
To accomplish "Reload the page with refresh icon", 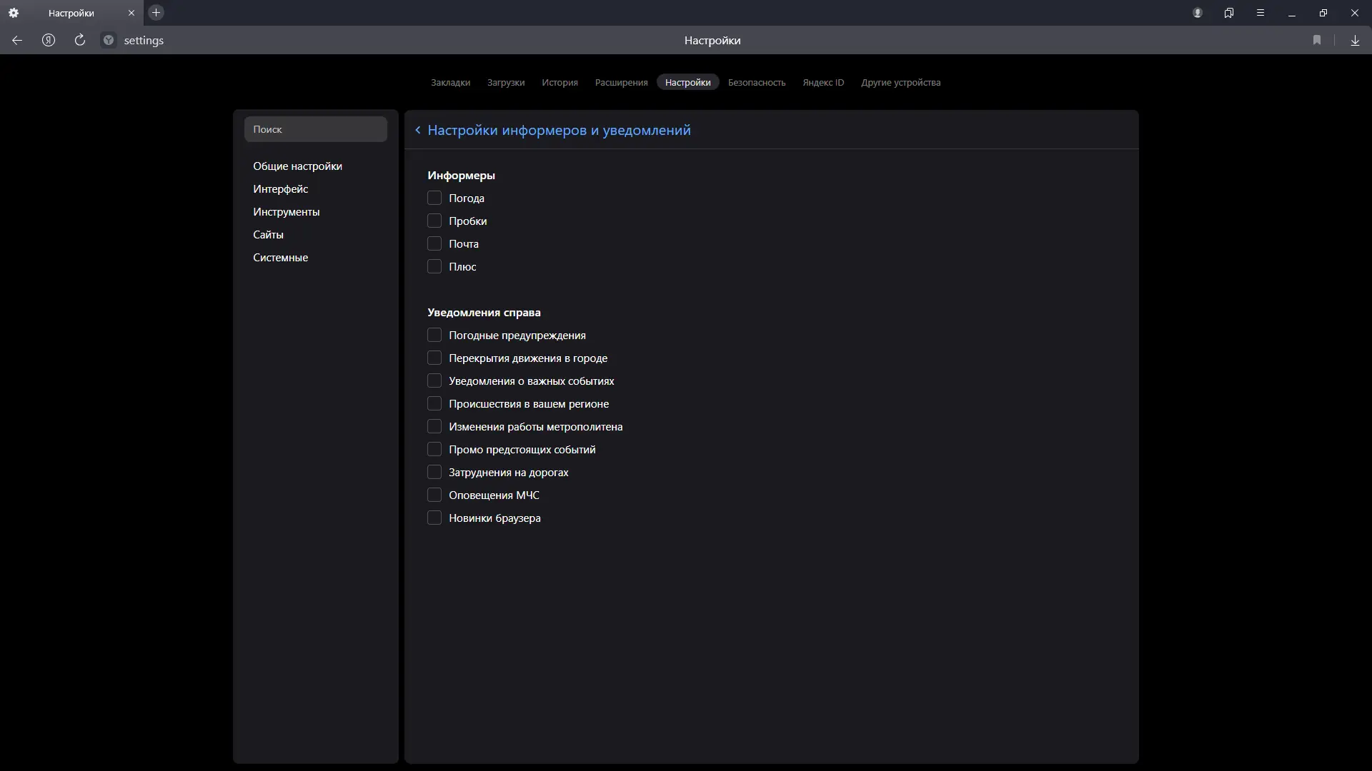I will (x=80, y=41).
